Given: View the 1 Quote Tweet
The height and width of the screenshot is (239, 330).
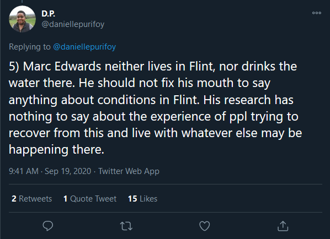Looking at the screenshot, I should [90, 199].
